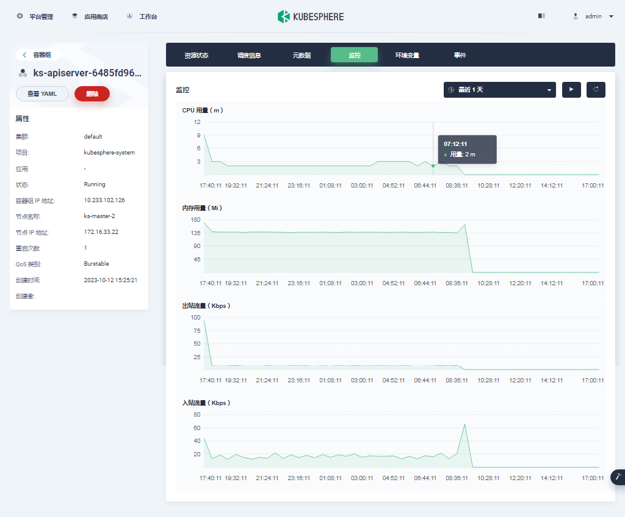
Task: Switch to the 调度信息 tab
Action: click(x=249, y=55)
